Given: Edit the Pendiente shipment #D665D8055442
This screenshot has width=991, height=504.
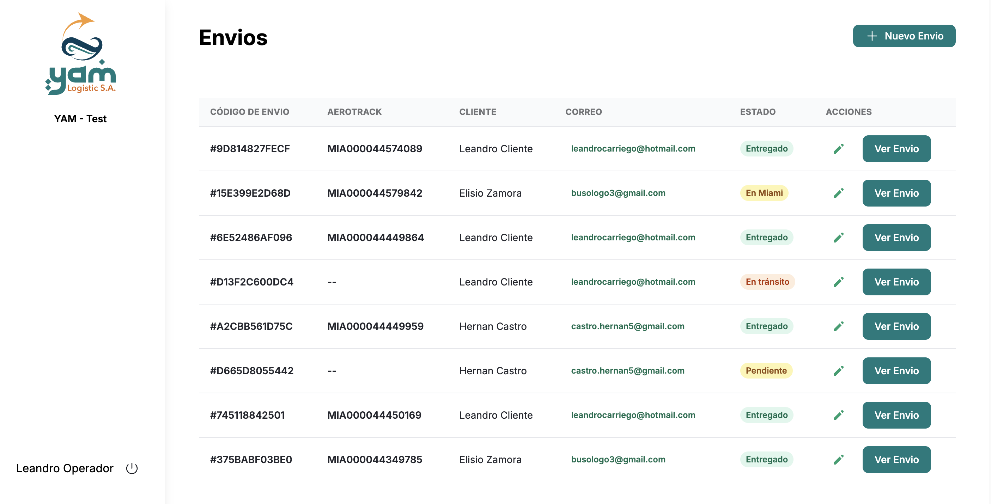Looking at the screenshot, I should (838, 371).
